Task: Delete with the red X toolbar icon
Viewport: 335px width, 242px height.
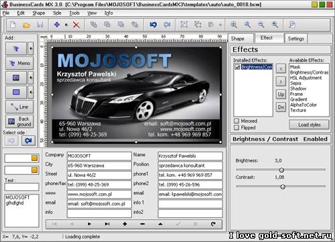Action: click(76, 25)
